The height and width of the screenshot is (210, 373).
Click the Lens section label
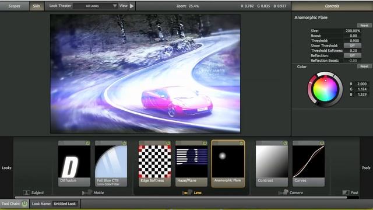pyautogui.click(x=198, y=192)
